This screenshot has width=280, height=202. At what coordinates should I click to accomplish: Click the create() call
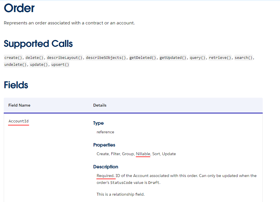coord(13,57)
